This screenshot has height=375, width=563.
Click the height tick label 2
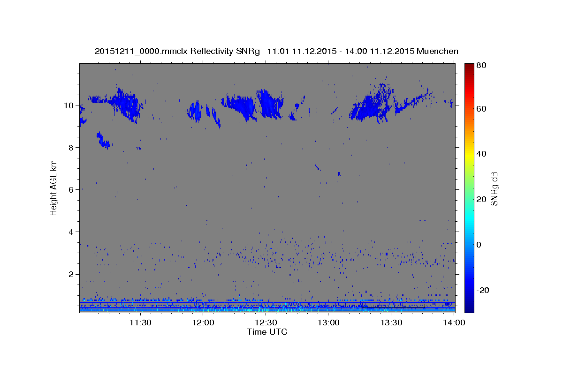click(x=71, y=274)
